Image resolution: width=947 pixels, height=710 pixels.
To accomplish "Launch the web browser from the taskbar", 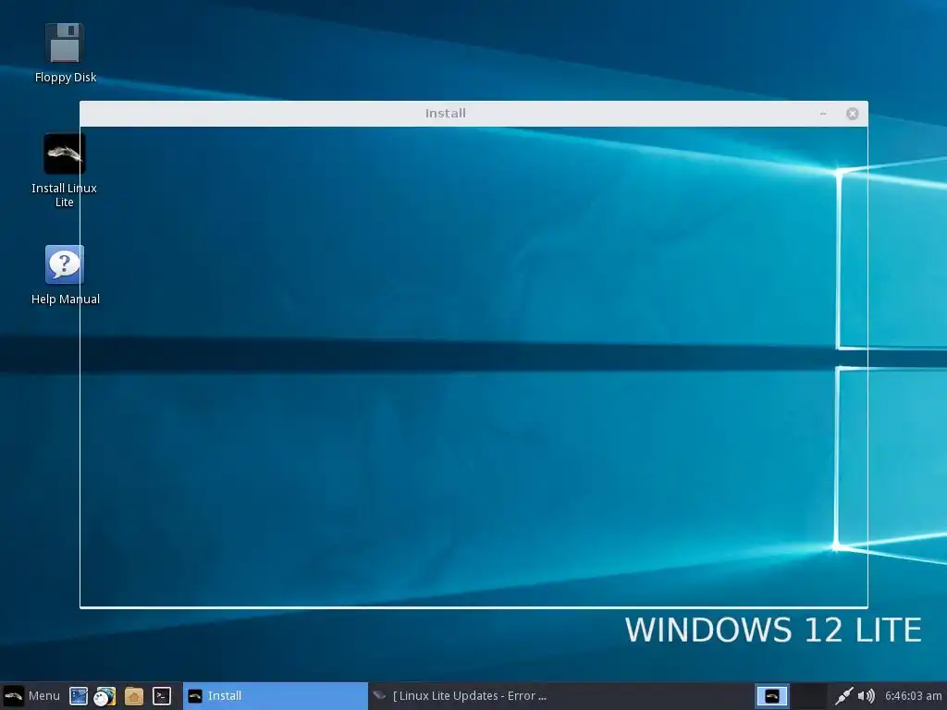I will tap(105, 696).
